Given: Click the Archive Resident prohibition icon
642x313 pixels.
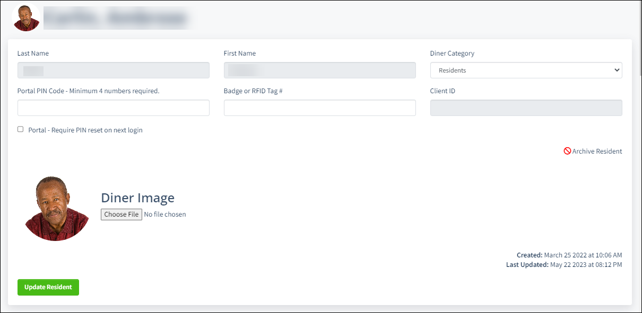Looking at the screenshot, I should point(567,151).
